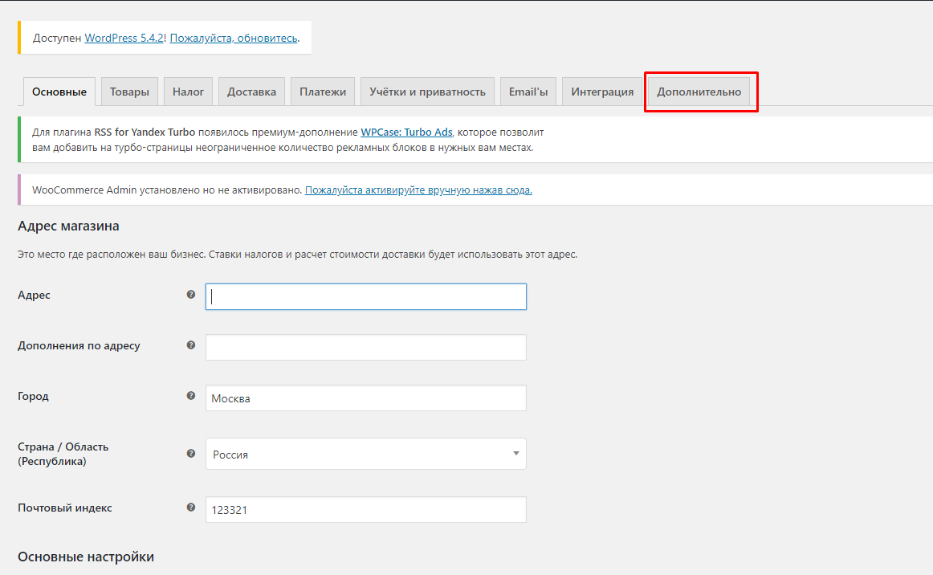Click the WooCommerce Admin manual activation link
933x575 pixels.
click(x=418, y=190)
